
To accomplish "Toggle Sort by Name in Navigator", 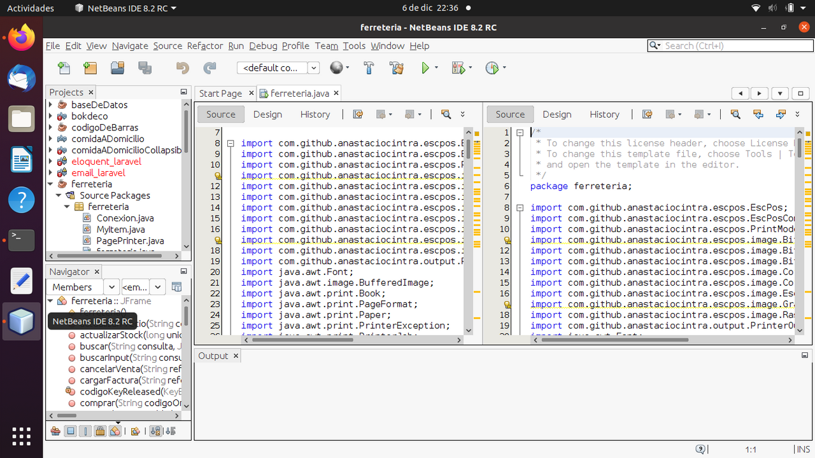I will pyautogui.click(x=155, y=431).
